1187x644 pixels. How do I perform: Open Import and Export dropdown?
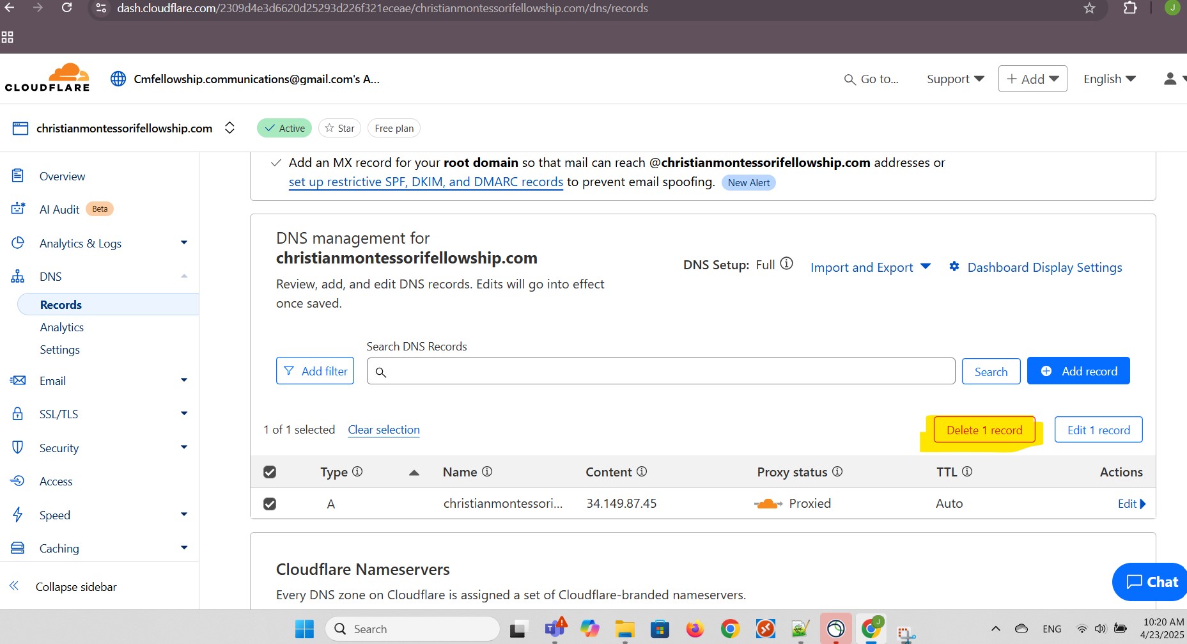[x=870, y=267]
